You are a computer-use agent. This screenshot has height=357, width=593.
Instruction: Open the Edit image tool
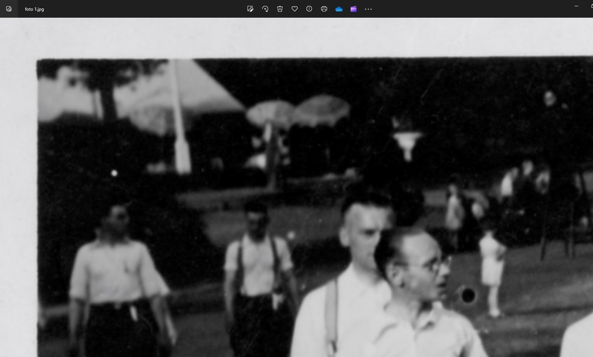[x=250, y=9]
